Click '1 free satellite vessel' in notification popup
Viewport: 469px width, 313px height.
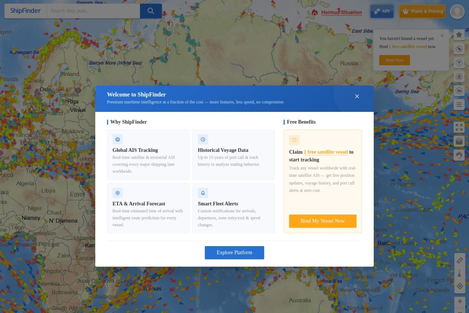click(408, 47)
